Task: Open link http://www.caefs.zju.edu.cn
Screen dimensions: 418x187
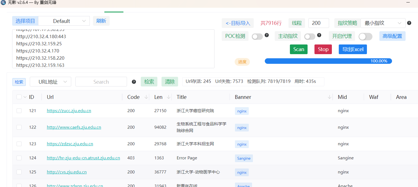Action: click(x=74, y=127)
